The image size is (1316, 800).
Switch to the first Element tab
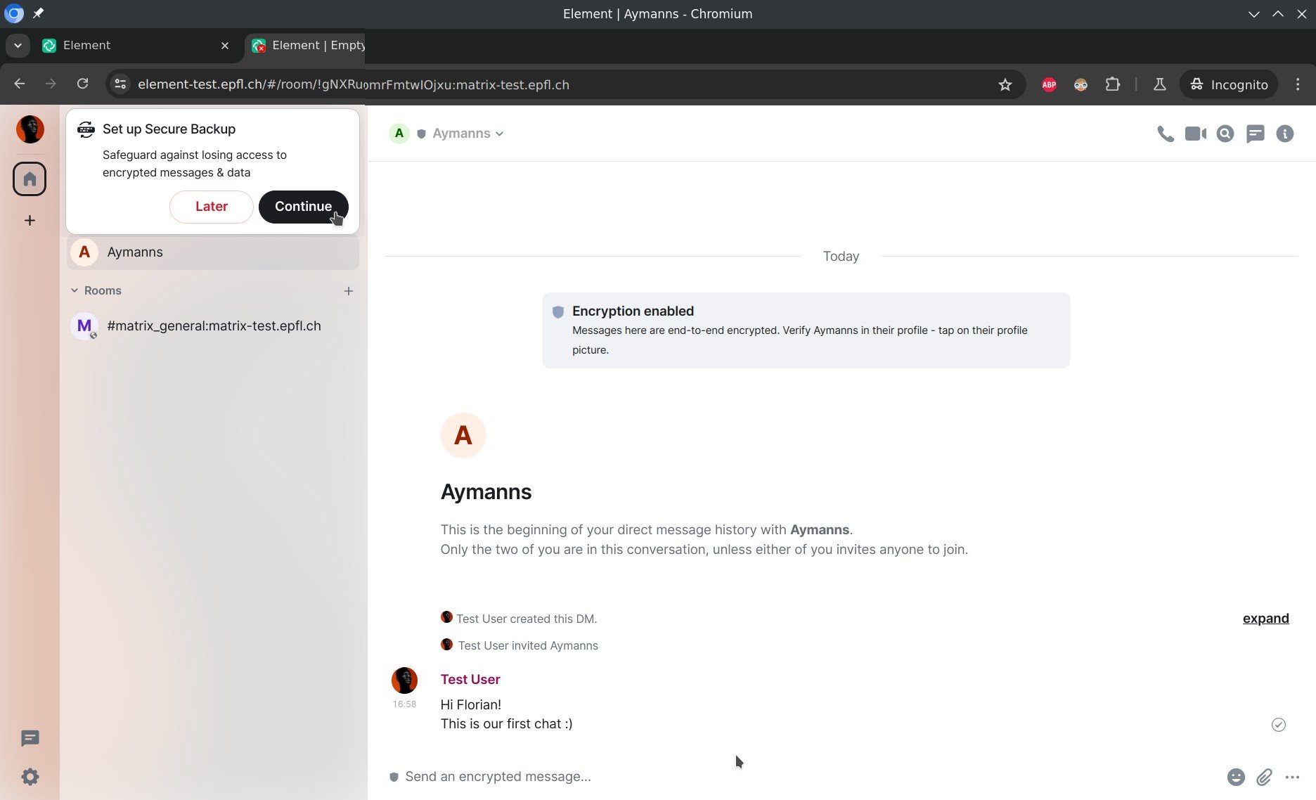[127, 46]
